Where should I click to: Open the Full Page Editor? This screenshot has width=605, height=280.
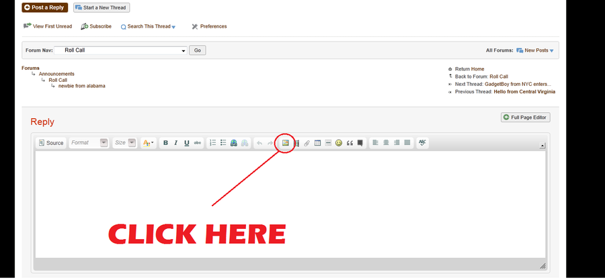coord(526,118)
